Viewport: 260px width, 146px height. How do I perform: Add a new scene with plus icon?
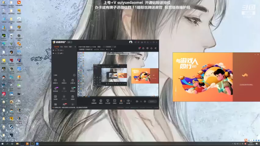tap(75, 47)
